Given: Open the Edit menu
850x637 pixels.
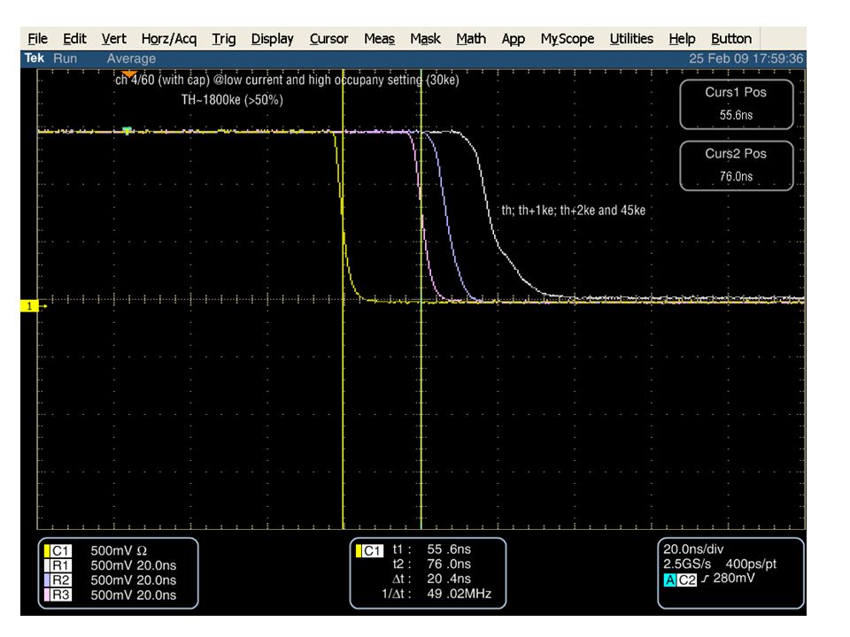Looking at the screenshot, I should click(x=74, y=39).
